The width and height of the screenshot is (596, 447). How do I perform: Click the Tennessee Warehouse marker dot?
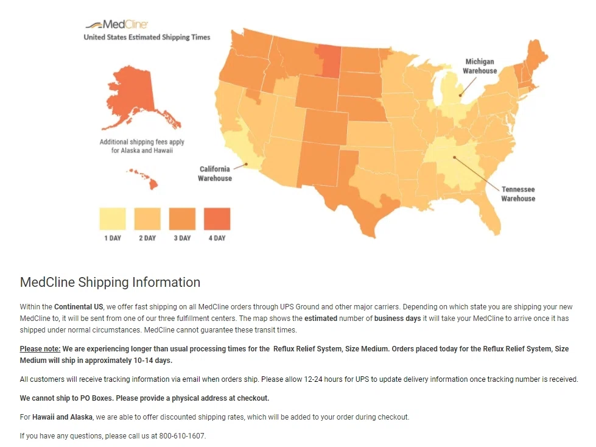pyautogui.click(x=454, y=157)
